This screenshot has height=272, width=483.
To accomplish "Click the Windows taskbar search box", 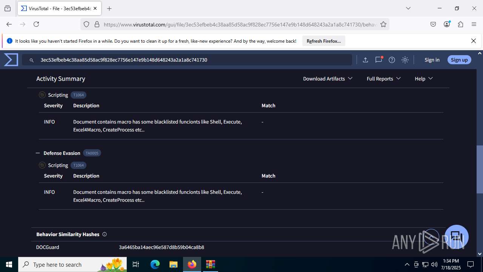I will point(72,264).
